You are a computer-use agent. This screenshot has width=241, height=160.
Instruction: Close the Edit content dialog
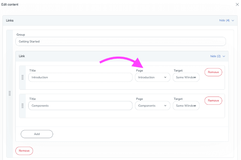click(237, 4)
